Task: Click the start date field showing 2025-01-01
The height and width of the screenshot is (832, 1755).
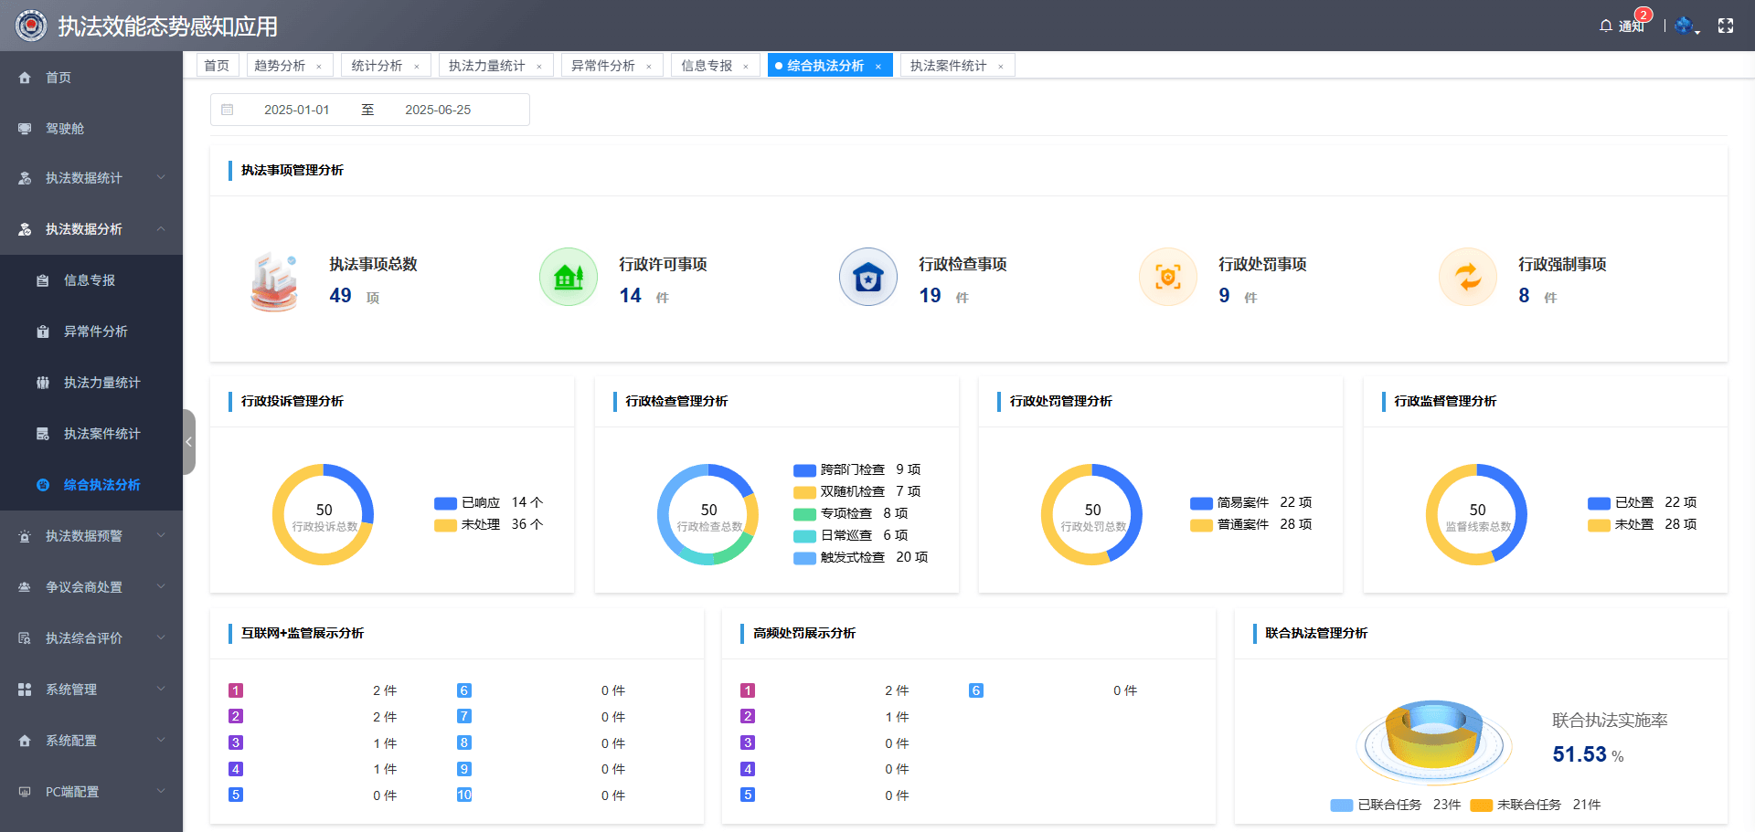Action: click(x=297, y=109)
